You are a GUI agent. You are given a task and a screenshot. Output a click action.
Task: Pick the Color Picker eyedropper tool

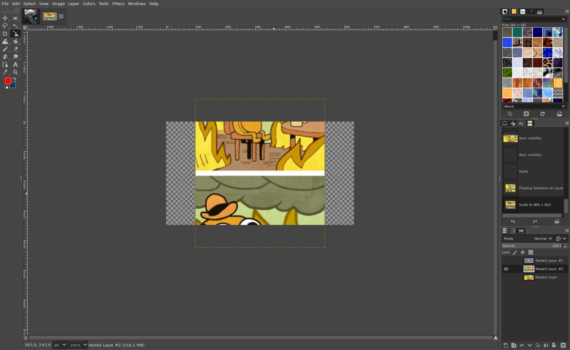5,72
